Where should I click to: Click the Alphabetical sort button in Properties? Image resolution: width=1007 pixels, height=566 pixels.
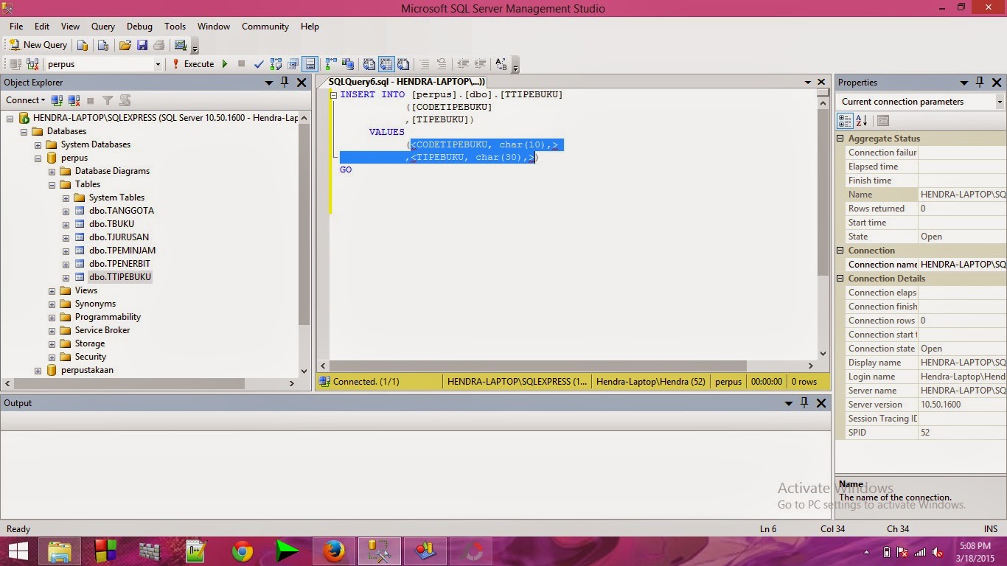click(x=861, y=121)
